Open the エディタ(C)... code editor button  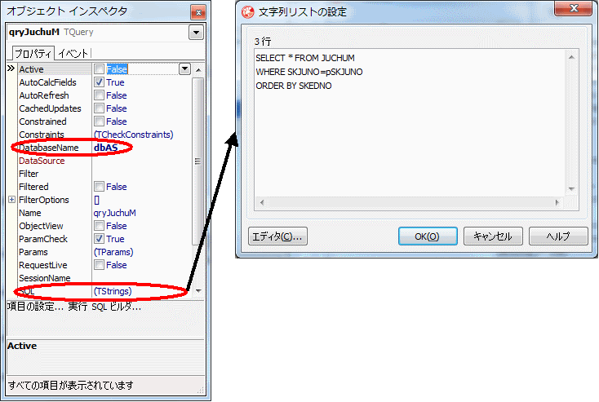tap(277, 236)
